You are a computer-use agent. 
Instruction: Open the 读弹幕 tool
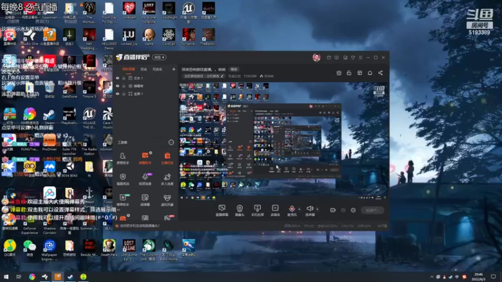pos(145,200)
